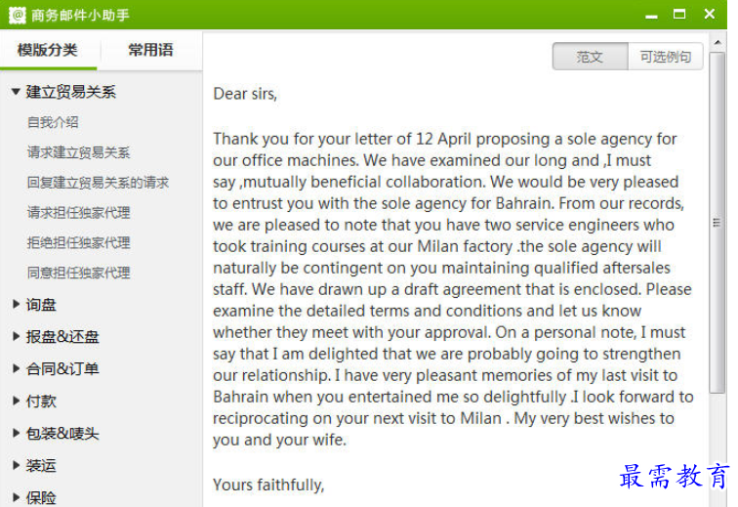This screenshot has height=507, width=738.
Task: Expand the 报盘&还盘 category
Action: tap(16, 336)
